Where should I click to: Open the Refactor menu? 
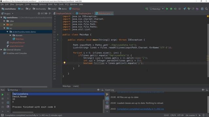(43, 4)
